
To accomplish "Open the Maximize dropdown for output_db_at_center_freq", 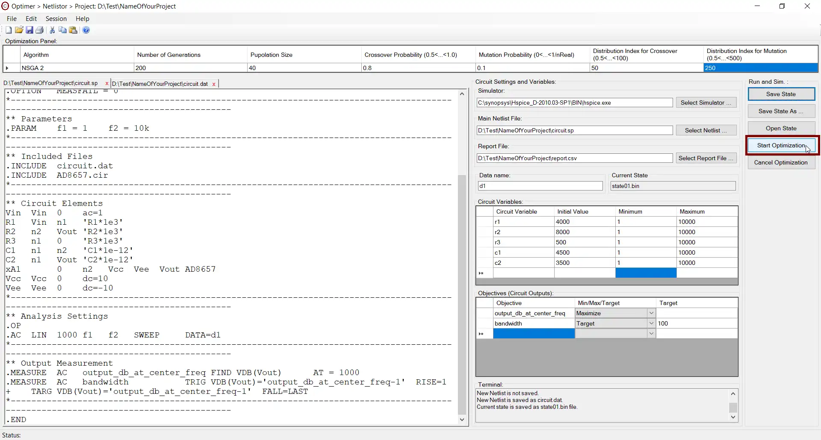I will (x=651, y=313).
